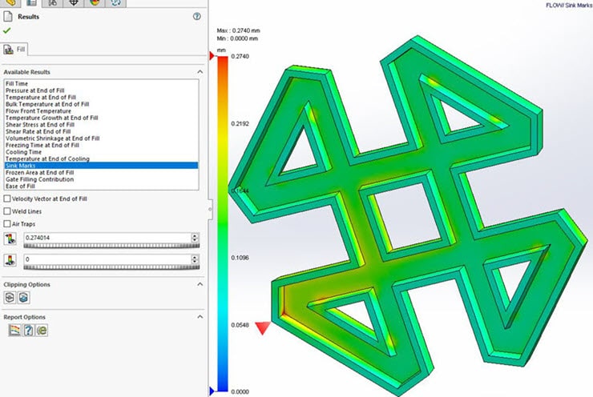Enable the Weld Lines checkbox
Screen dimensions: 593x397
pos(7,211)
